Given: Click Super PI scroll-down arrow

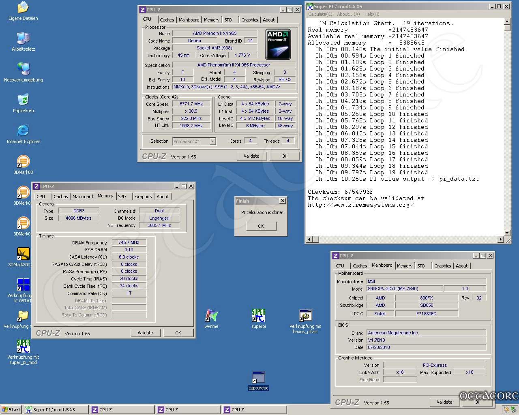Looking at the screenshot, I should click(x=507, y=233).
